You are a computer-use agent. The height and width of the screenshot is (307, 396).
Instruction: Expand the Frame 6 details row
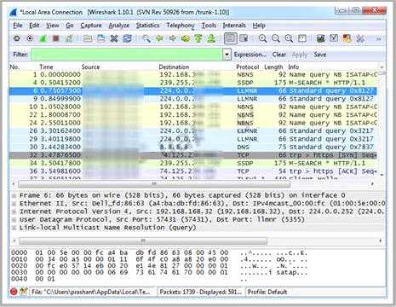14,195
